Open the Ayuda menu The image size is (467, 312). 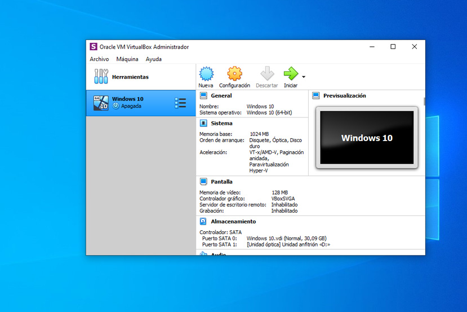[x=153, y=59]
